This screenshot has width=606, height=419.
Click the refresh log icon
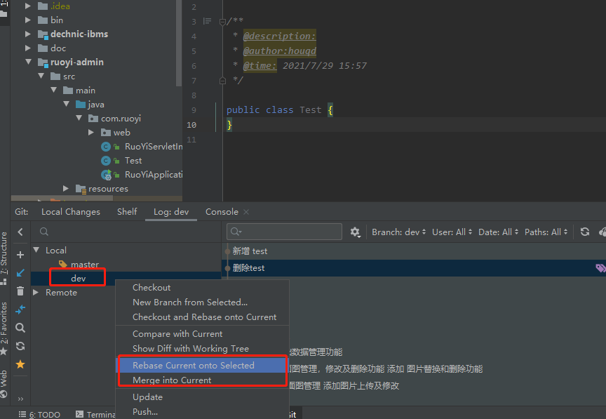586,232
